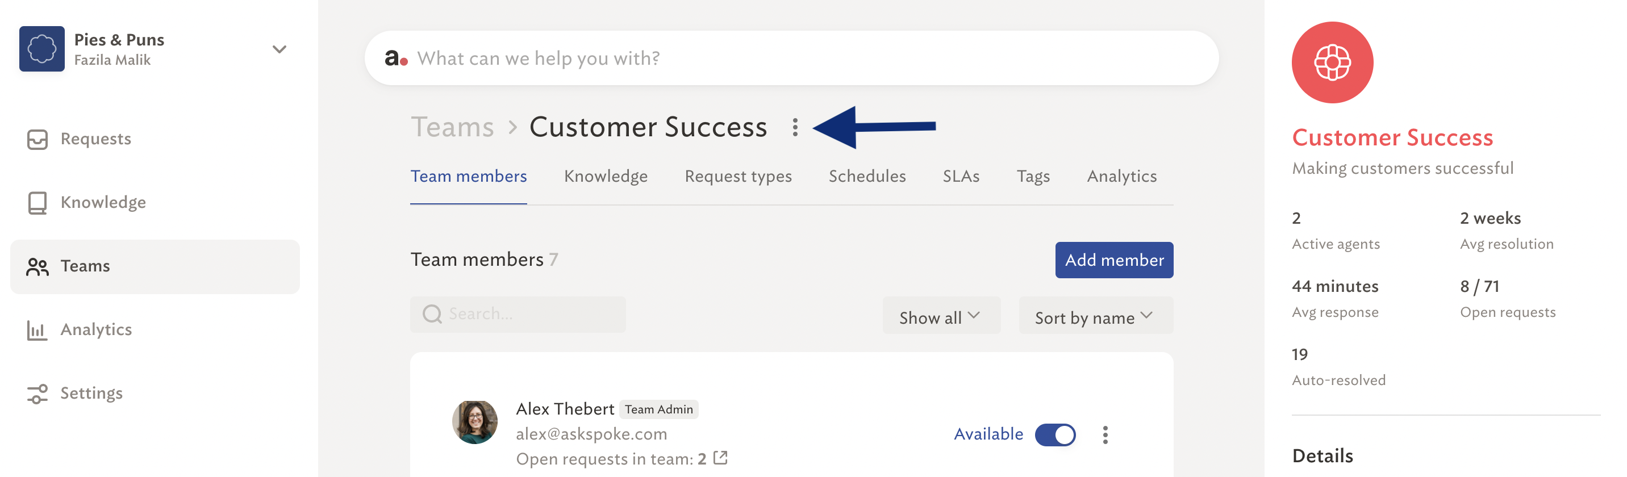Image resolution: width=1627 pixels, height=477 pixels.
Task: Click the Details heading
Action: [x=1322, y=455]
